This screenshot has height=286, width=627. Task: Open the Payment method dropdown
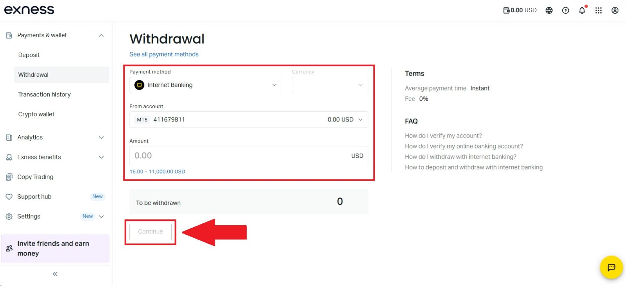click(205, 85)
